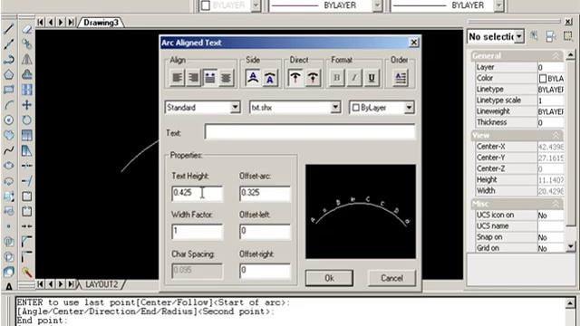Click the Text input field
The height and width of the screenshot is (326, 580).
(x=310, y=132)
